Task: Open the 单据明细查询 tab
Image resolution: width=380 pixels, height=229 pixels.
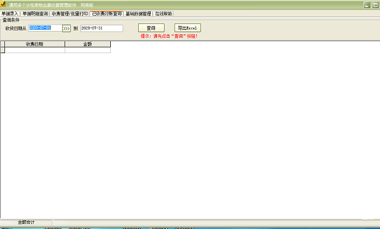Action: click(35, 14)
